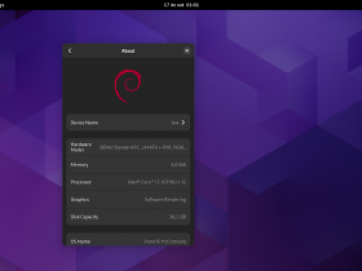Select the QEMU Standard PC hardware text
362x271 pixels.
[142, 147]
